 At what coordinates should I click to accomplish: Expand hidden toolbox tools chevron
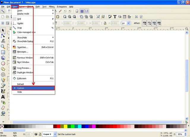(x=3, y=122)
